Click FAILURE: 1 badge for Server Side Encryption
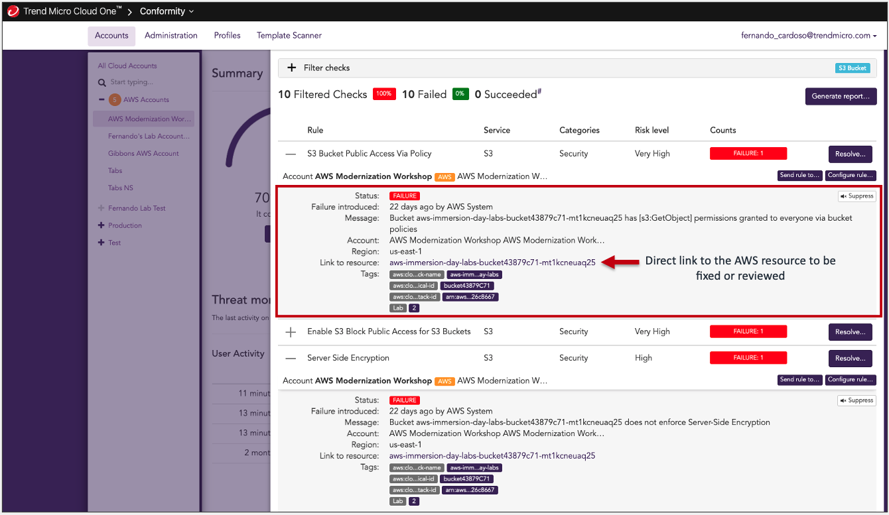 click(748, 358)
